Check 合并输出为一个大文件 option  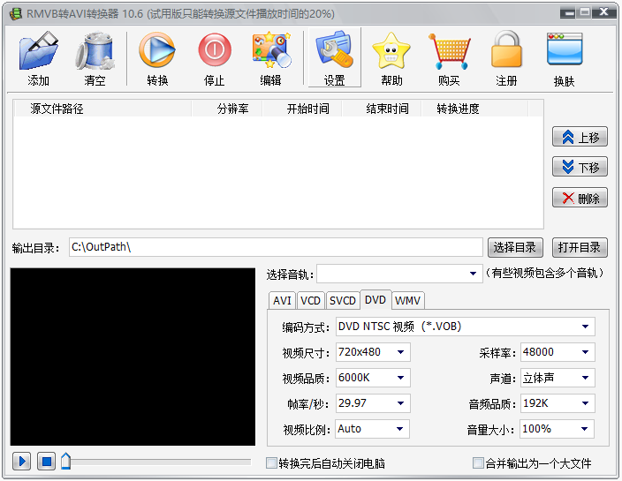tap(478, 462)
